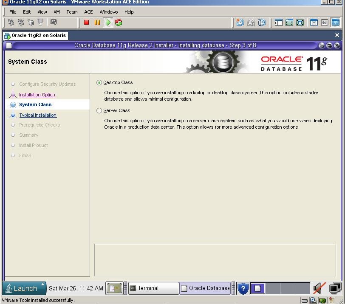Select the Server Class radio button

click(x=99, y=110)
